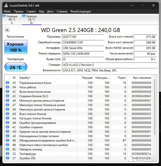161x166 pixels.
Task: Click the Текущее column header
Action: click(x=85, y=77)
